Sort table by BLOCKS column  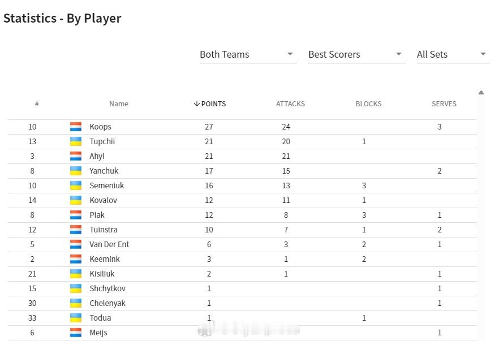click(368, 103)
